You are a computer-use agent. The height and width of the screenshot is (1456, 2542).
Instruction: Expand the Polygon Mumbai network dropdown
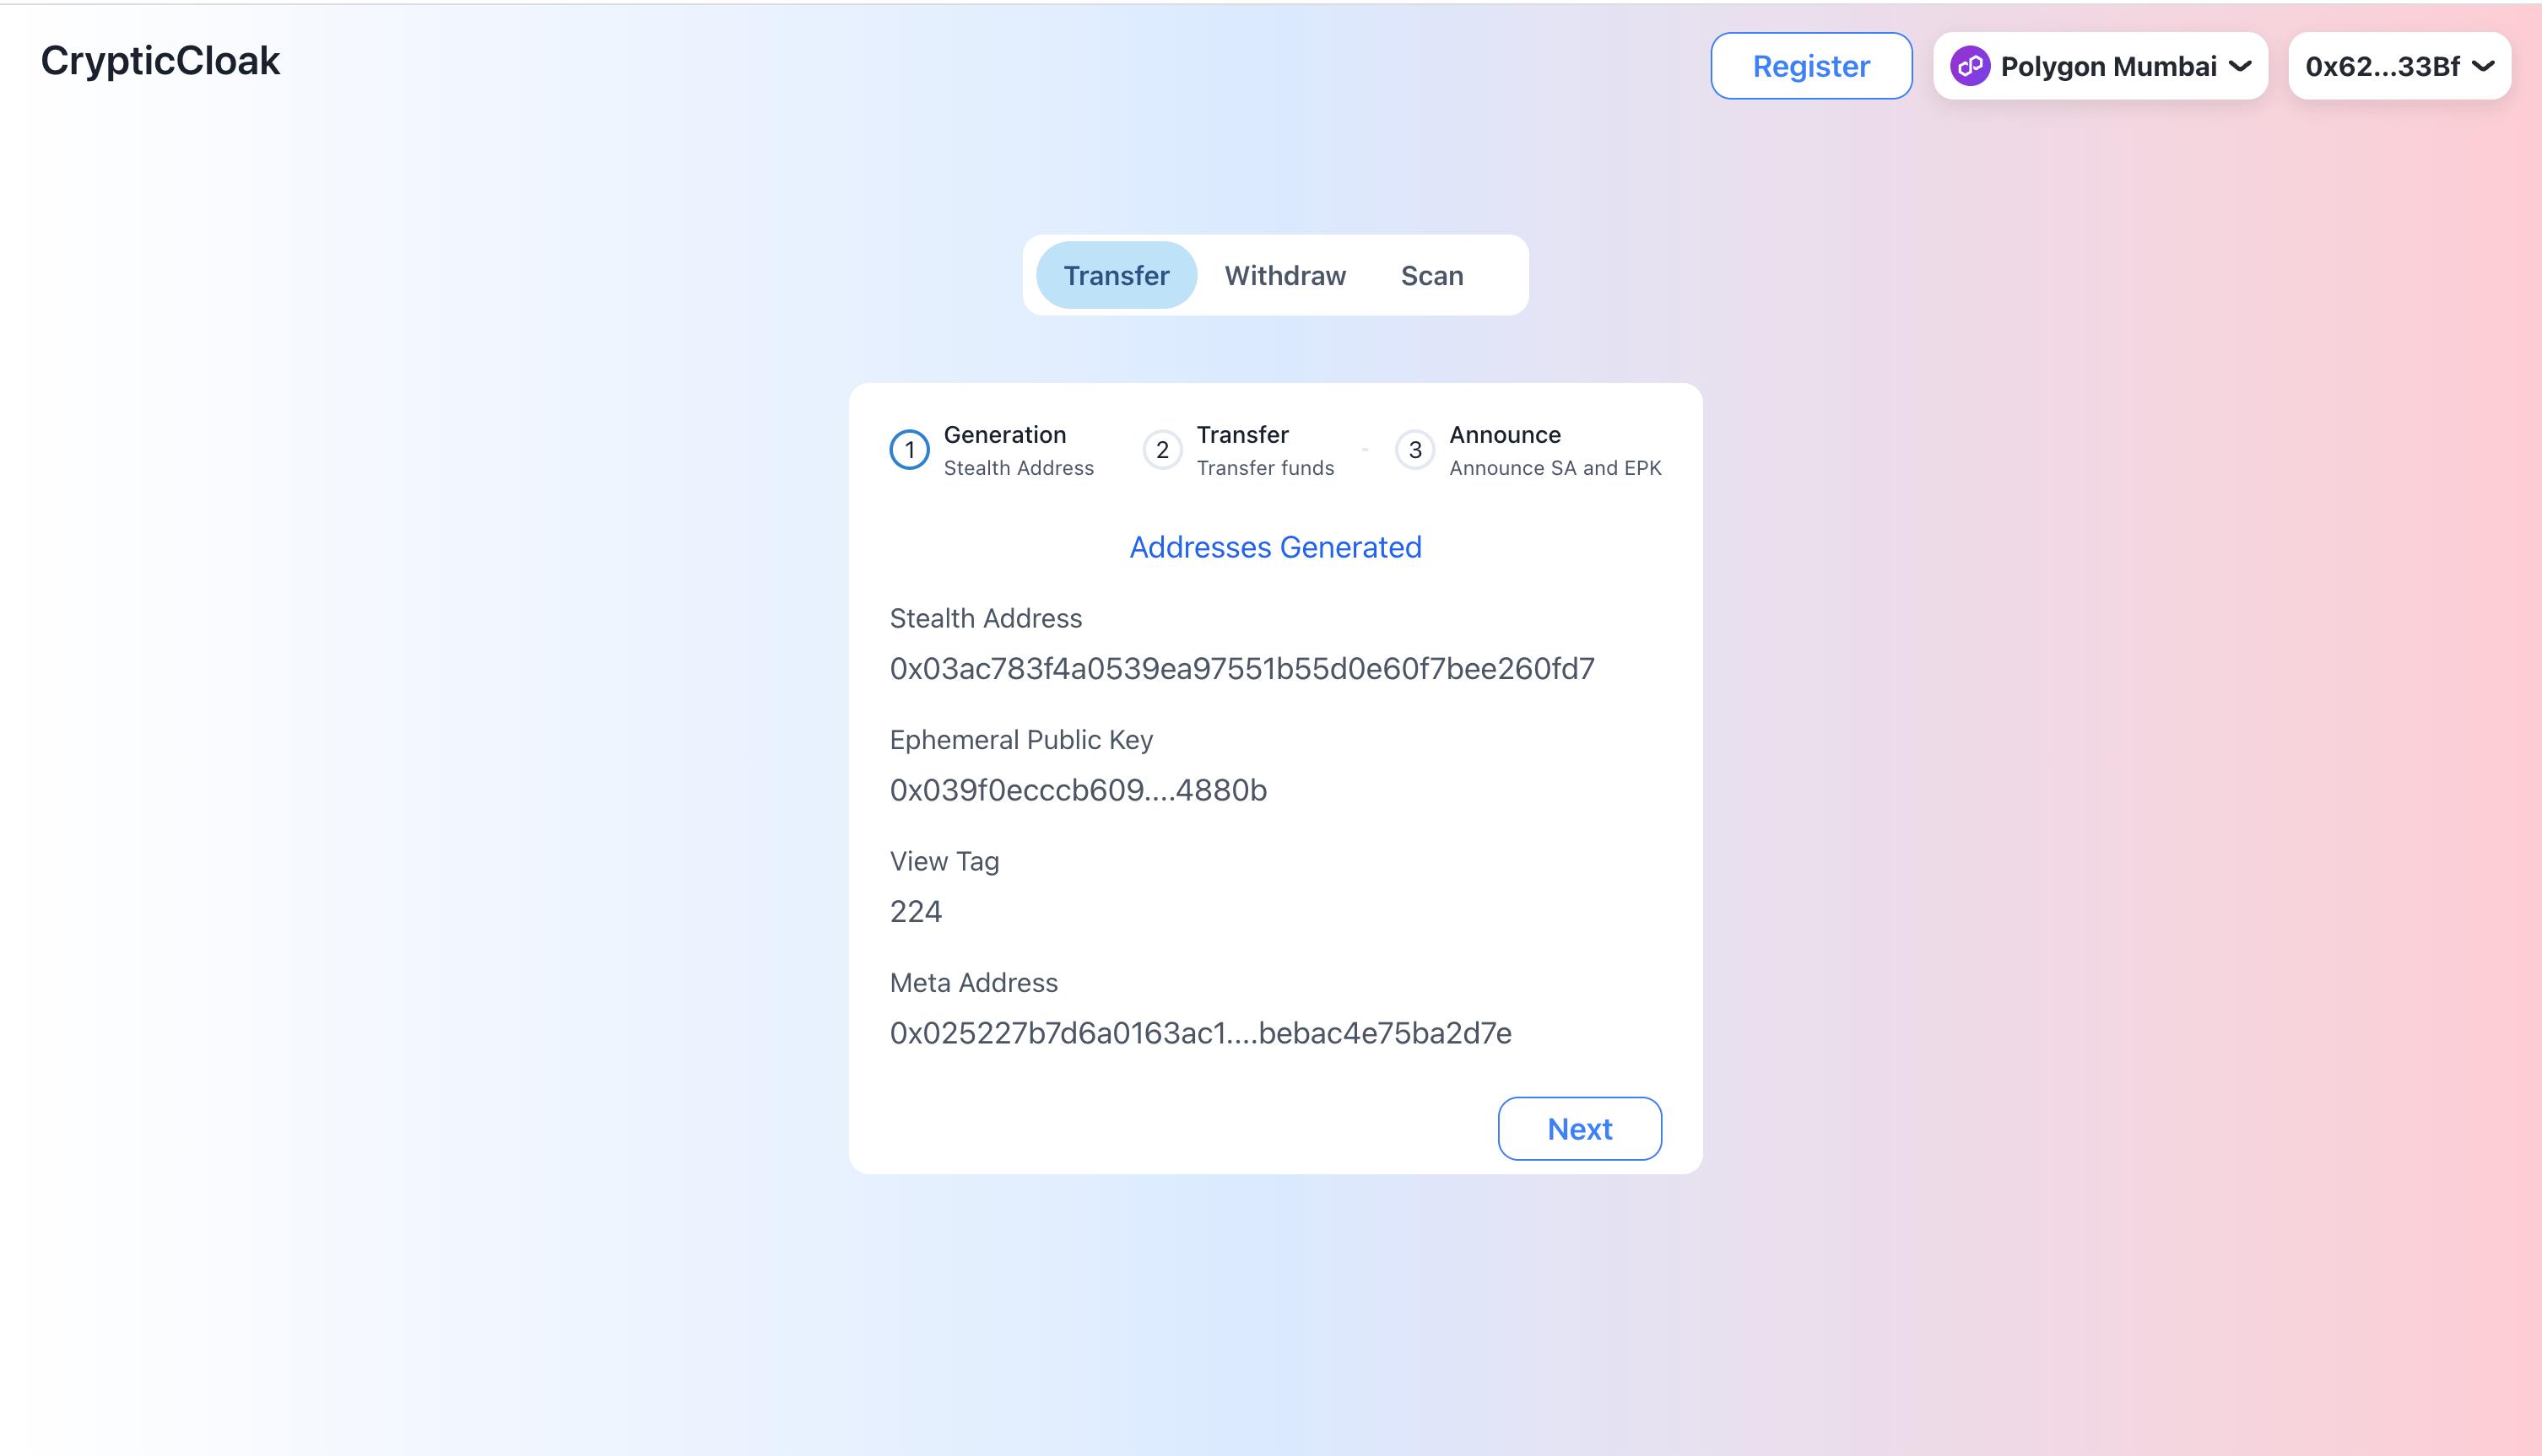(x=2102, y=65)
